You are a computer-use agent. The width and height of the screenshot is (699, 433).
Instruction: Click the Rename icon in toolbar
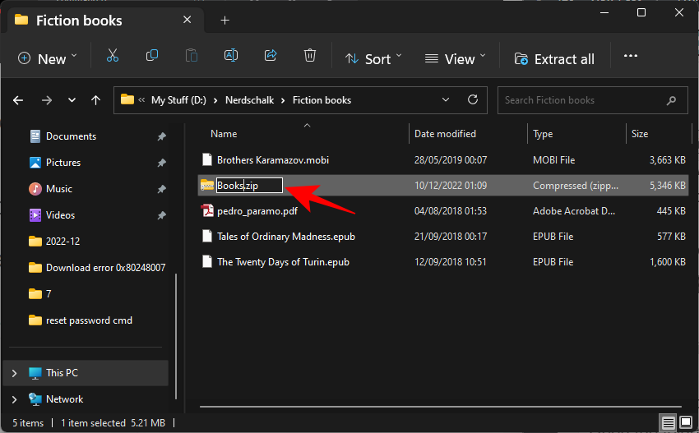pos(231,57)
